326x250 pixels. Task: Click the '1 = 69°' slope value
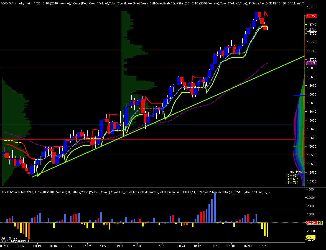click(x=293, y=179)
